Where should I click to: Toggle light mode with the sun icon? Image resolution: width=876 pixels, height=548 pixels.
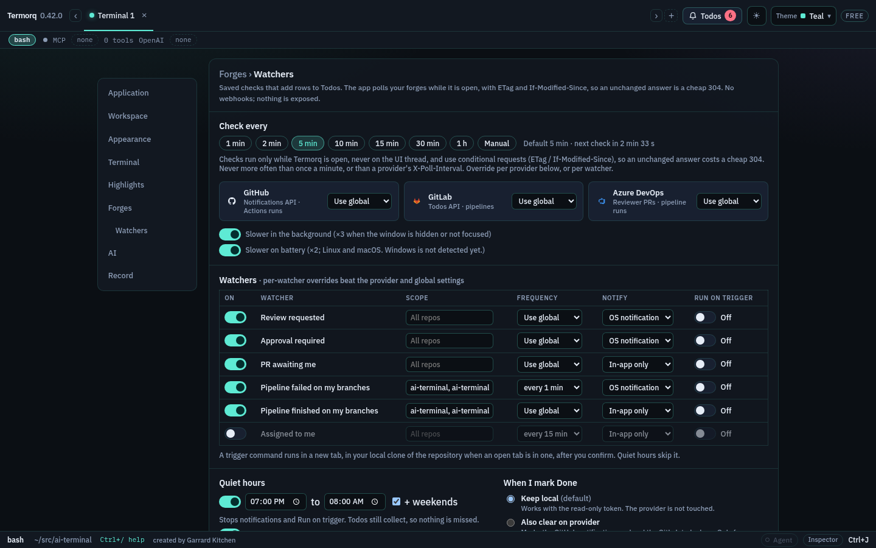pos(756,16)
